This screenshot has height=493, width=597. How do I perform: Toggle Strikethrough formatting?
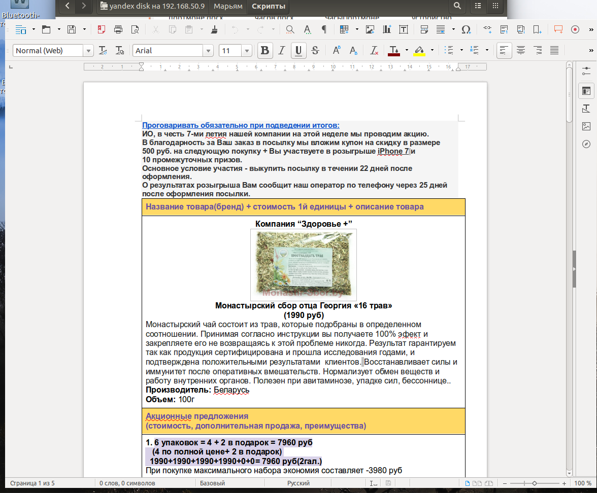pos(315,50)
